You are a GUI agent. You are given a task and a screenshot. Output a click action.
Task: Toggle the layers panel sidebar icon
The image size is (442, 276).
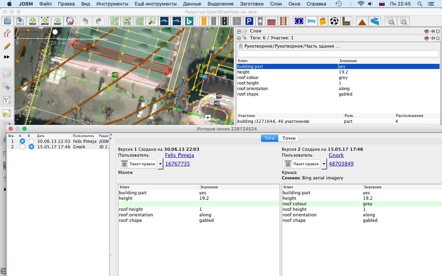7,74
